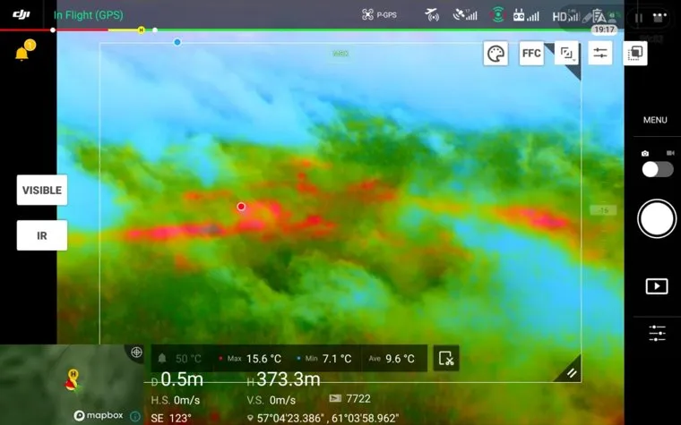
Task: Switch to IR camera view
Action: pyautogui.click(x=42, y=235)
